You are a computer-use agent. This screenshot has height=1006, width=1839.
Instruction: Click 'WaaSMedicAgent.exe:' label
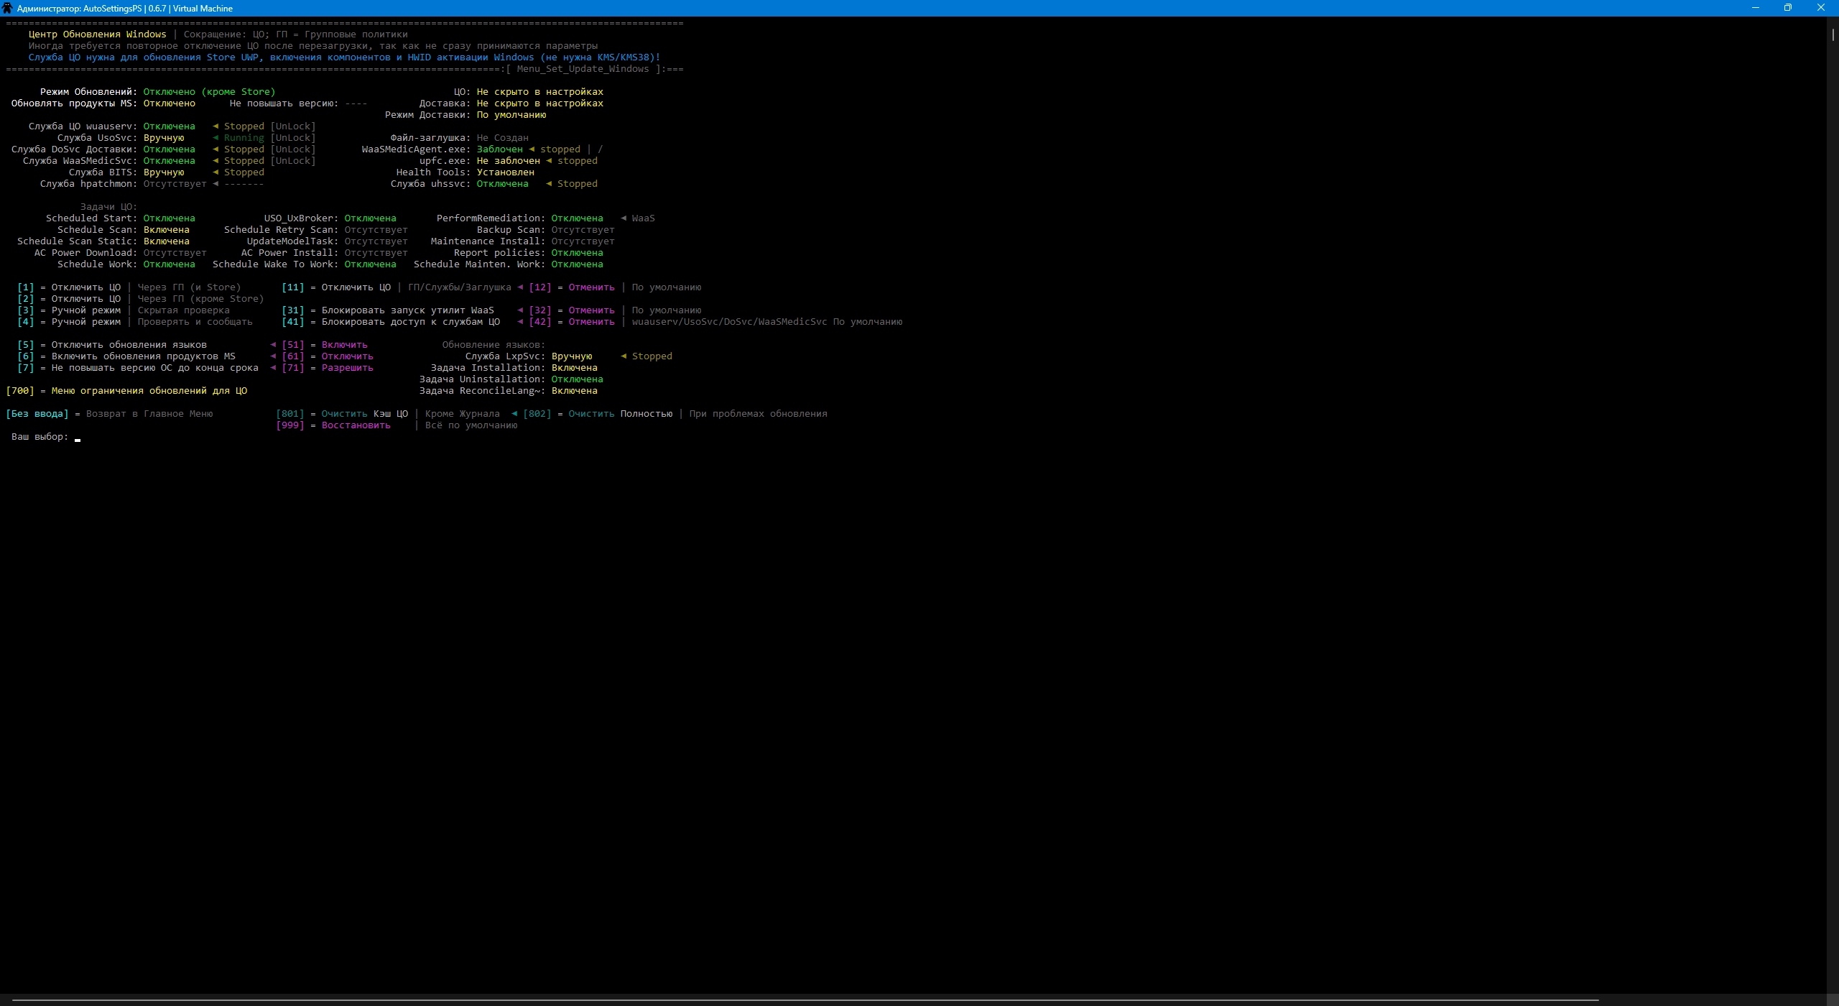pyautogui.click(x=416, y=149)
